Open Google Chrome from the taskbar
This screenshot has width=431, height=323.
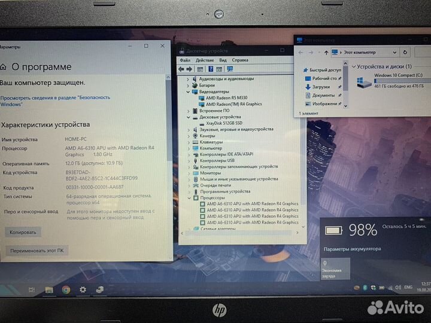(x=66, y=290)
